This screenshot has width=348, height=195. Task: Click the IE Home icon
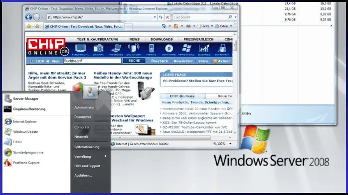pos(164,26)
